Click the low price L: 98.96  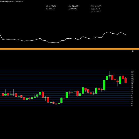[x=73, y=9]
